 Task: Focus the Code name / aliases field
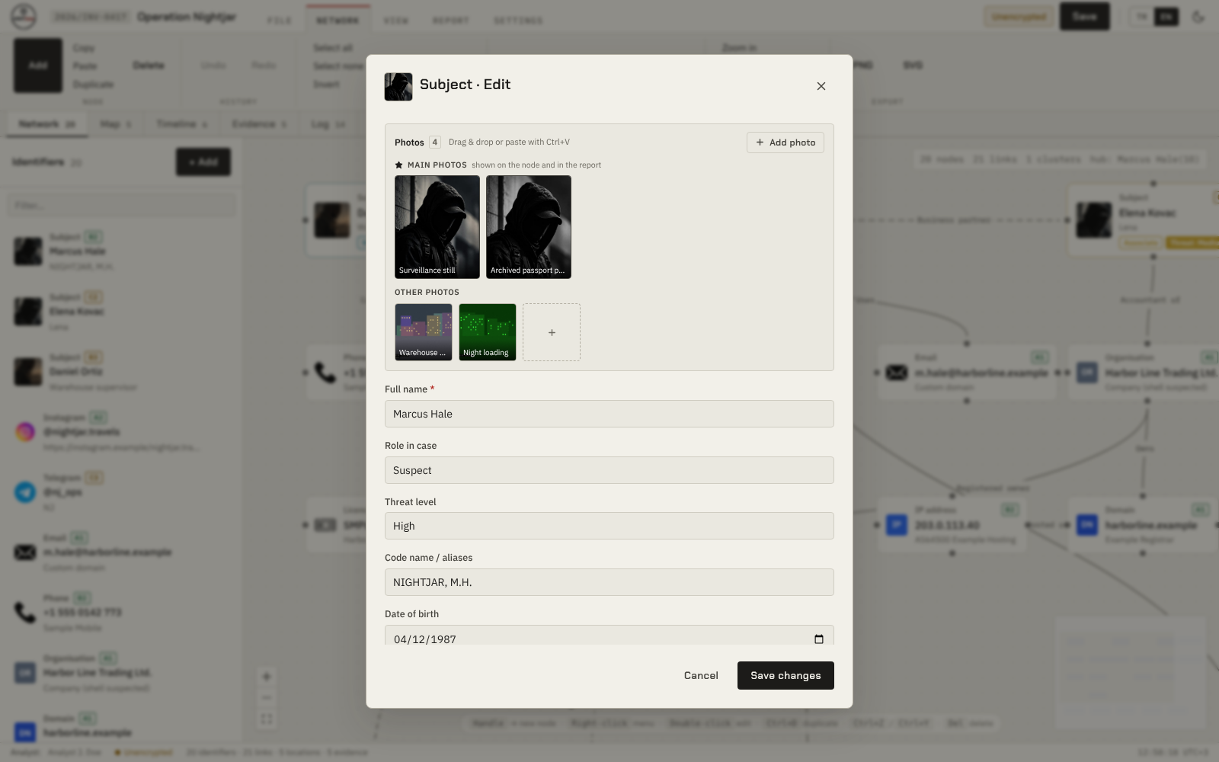[x=609, y=582]
